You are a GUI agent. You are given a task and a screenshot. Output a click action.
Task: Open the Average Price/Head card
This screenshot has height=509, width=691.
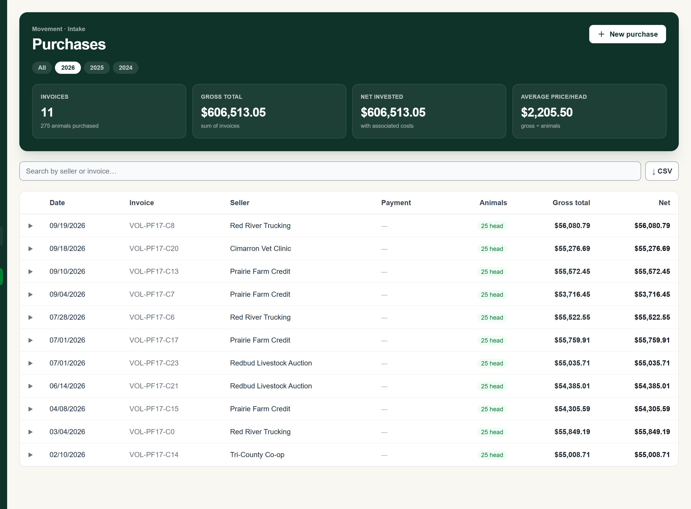tap(589, 111)
